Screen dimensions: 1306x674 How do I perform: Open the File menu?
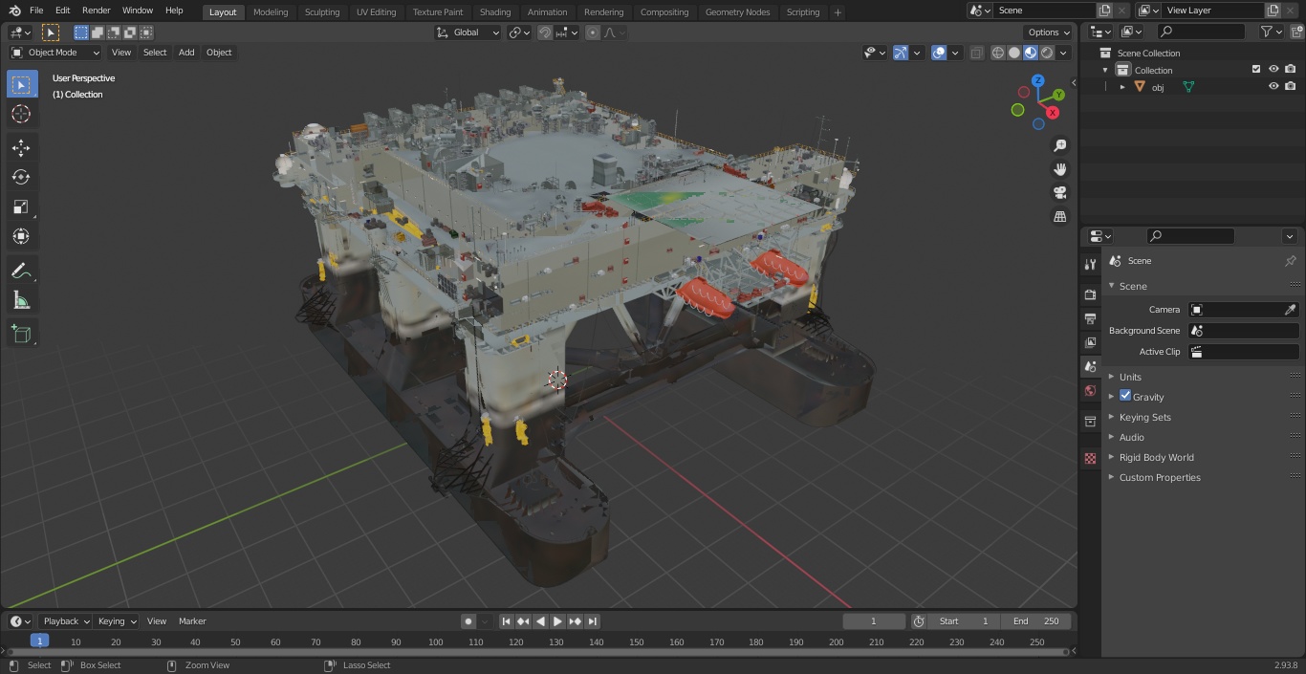(x=36, y=11)
